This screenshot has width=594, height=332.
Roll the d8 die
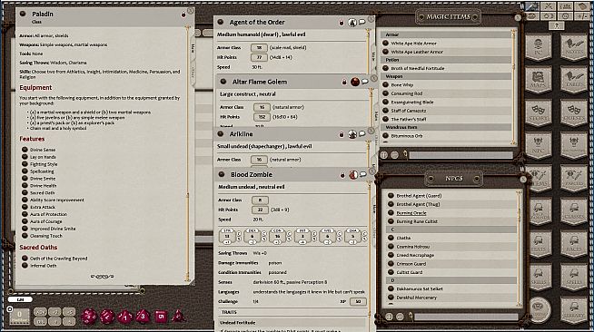point(143,316)
